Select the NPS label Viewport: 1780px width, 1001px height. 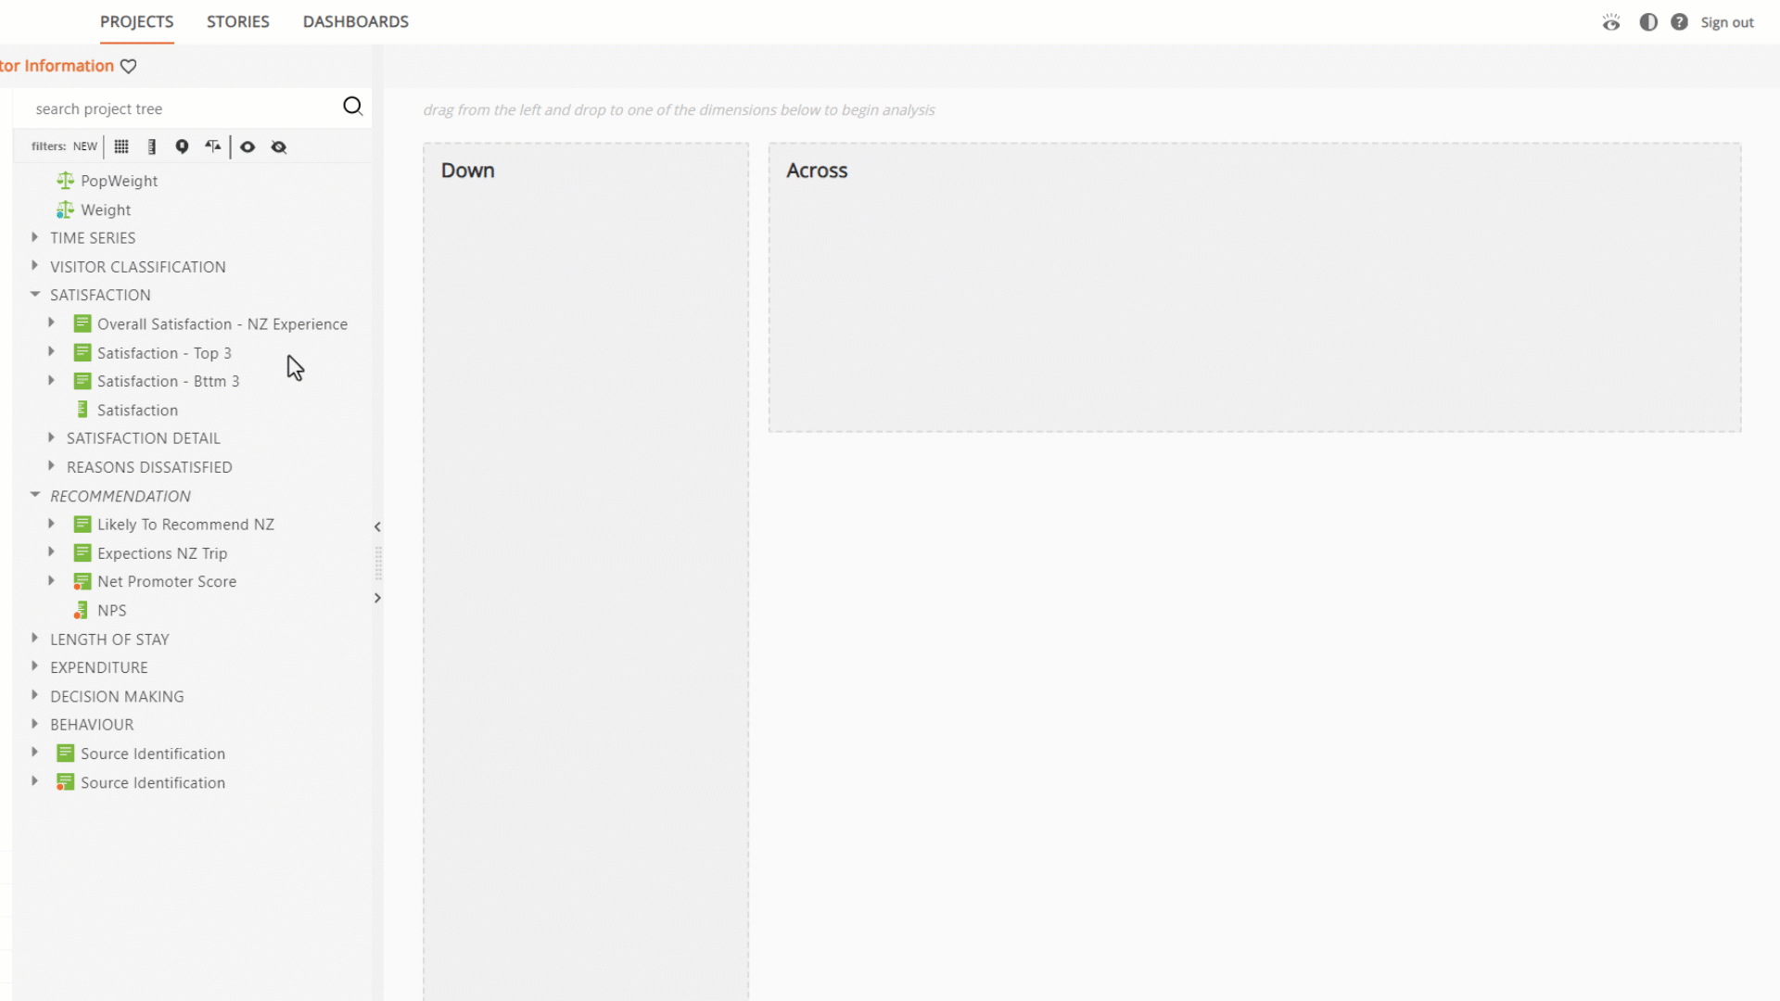[111, 610]
